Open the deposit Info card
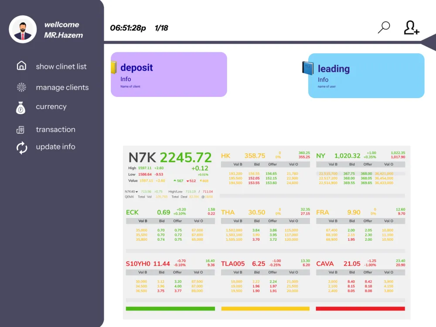 tap(169, 75)
